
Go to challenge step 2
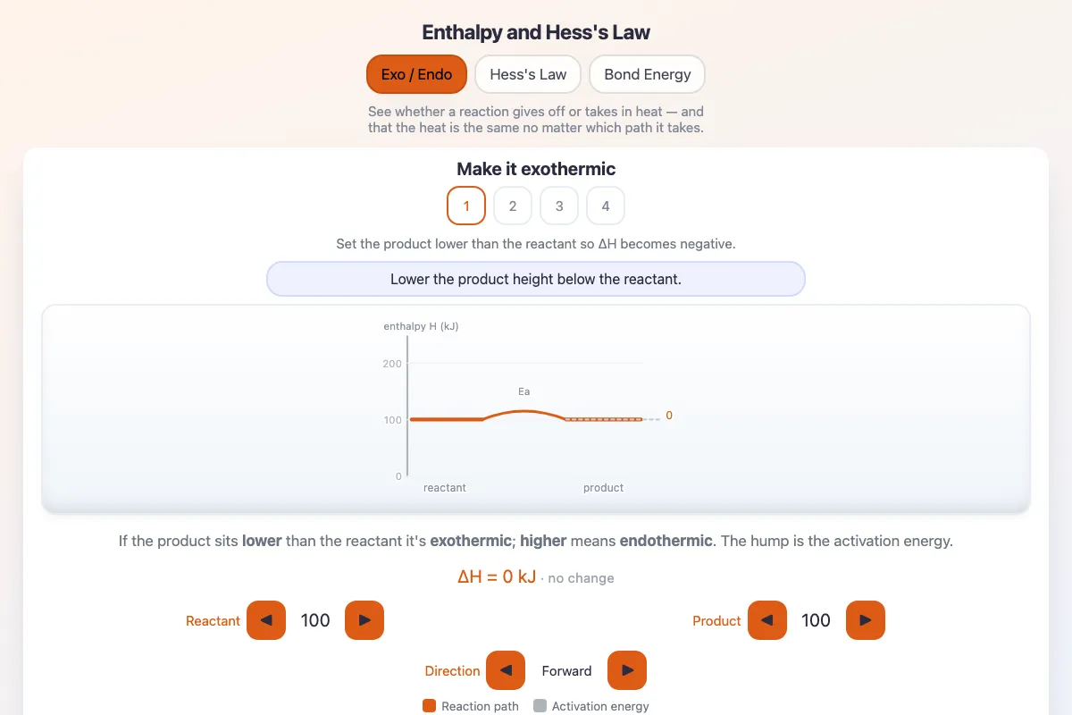513,206
